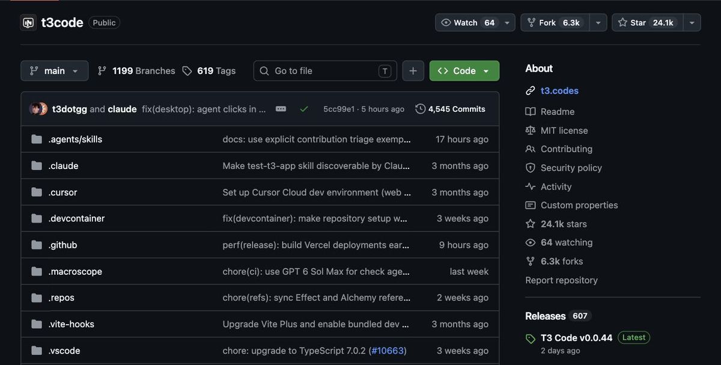Open the .vite-hooks folder
This screenshot has width=721, height=365.
[x=71, y=324]
